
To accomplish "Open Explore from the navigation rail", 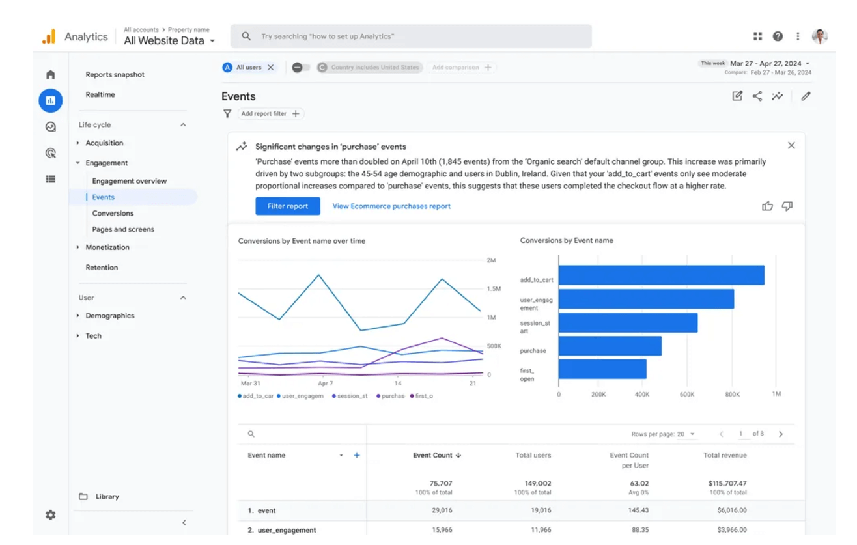I will click(50, 127).
